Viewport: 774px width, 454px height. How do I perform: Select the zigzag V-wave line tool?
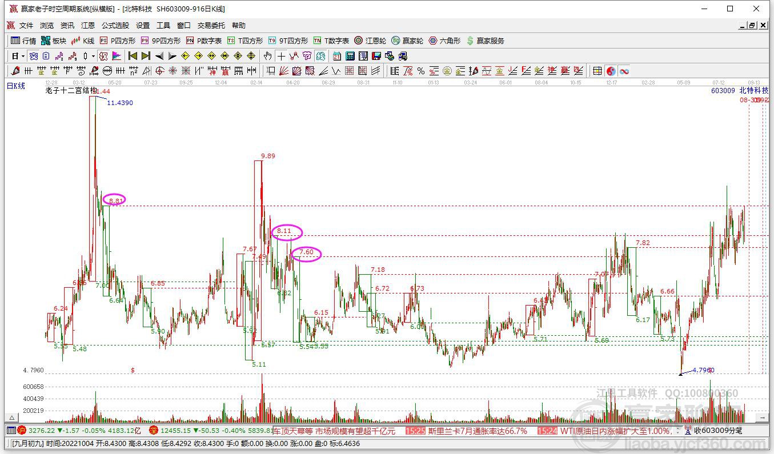336,71
